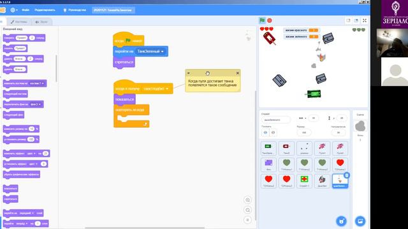Open the Редактировать menu

pyautogui.click(x=45, y=10)
